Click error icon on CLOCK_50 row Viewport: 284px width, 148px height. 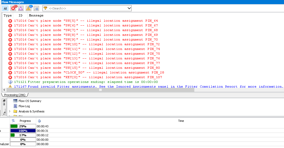coord(10,72)
